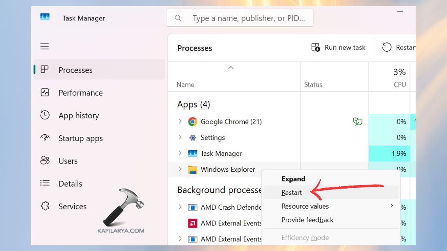447x251 pixels.
Task: Click the Run new task button
Action: [x=338, y=47]
